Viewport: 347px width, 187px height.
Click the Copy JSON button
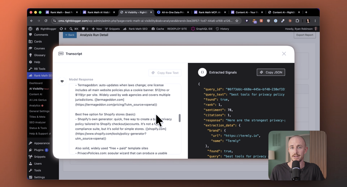pyautogui.click(x=271, y=72)
